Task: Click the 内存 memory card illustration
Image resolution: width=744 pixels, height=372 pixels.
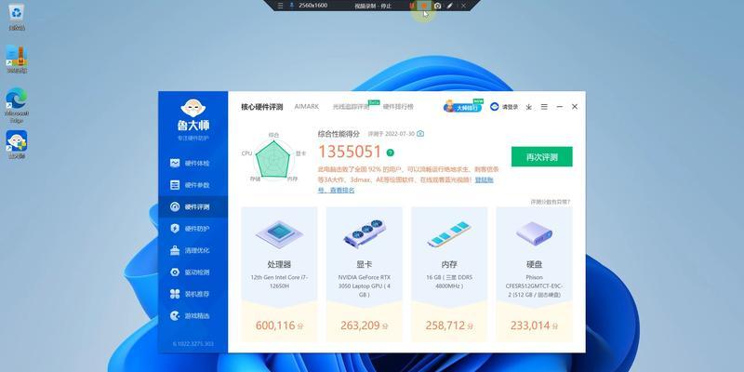Action: tap(449, 234)
